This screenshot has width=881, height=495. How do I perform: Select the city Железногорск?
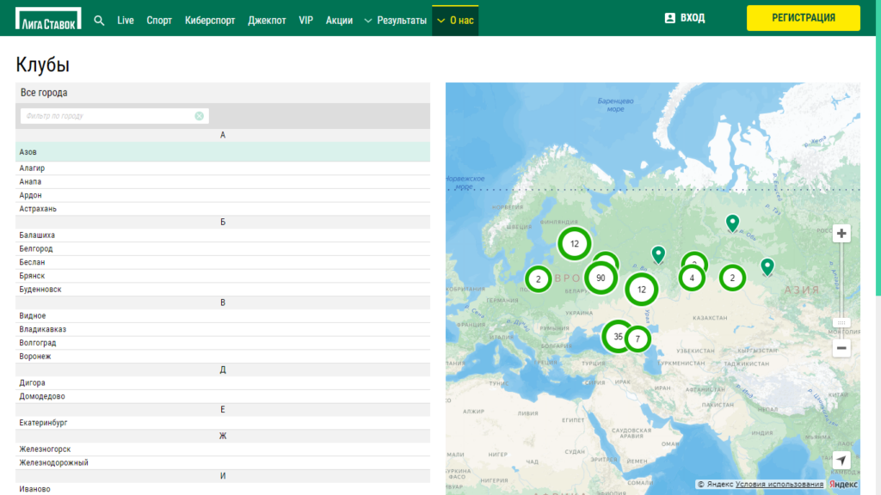223,449
